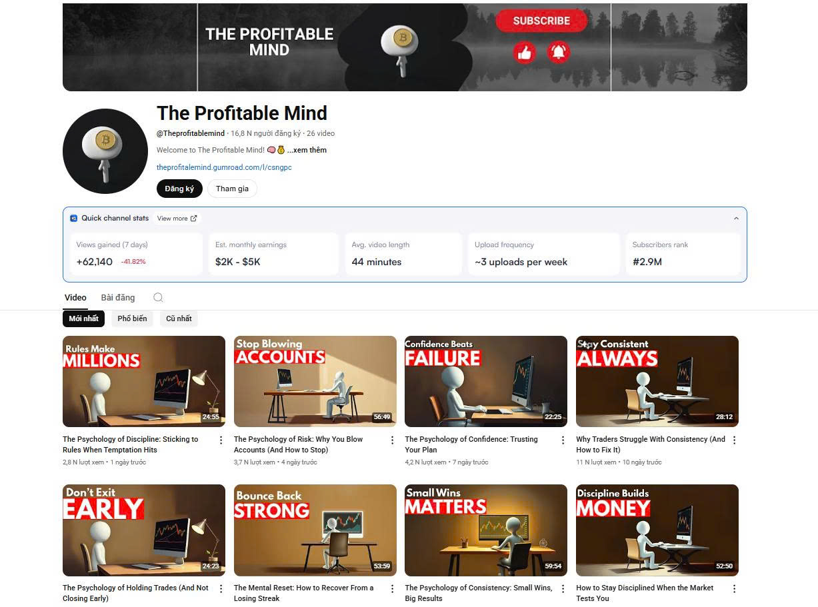
Task: Select the Video tab
Action: (75, 298)
